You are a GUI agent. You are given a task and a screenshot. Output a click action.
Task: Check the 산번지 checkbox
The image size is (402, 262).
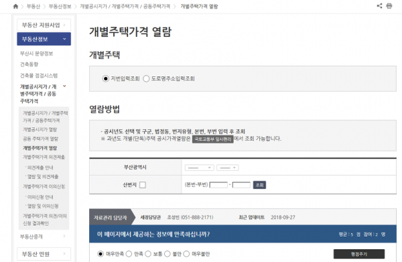[143, 185]
